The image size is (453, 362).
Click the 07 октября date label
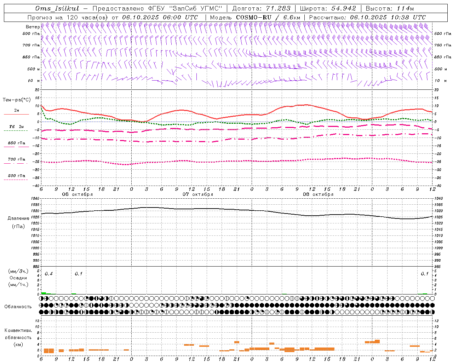tap(198, 194)
